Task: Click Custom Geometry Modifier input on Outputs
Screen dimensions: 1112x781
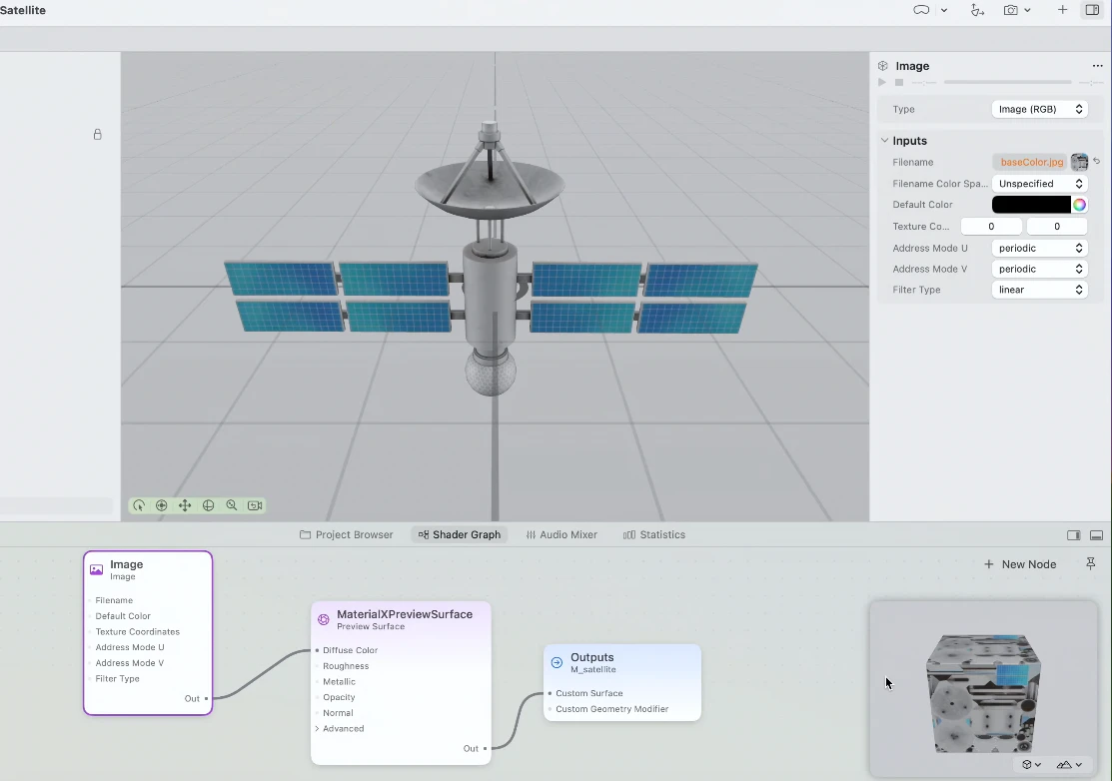Action: (611, 709)
